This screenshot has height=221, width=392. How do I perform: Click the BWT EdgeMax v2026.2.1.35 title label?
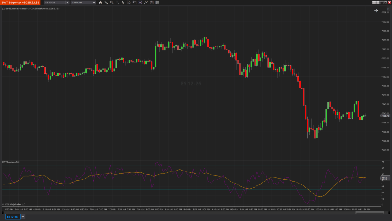(20, 3)
